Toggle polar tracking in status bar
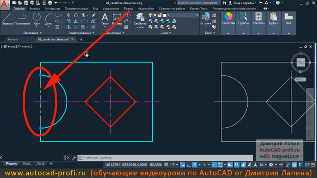 (x=194, y=165)
